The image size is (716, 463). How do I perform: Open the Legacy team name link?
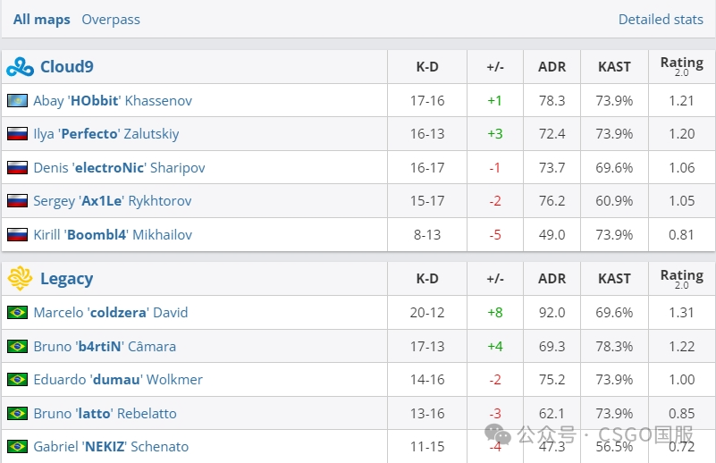[x=66, y=279]
